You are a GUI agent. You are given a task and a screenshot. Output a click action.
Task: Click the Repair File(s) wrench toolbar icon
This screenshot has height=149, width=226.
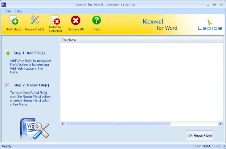(34, 20)
